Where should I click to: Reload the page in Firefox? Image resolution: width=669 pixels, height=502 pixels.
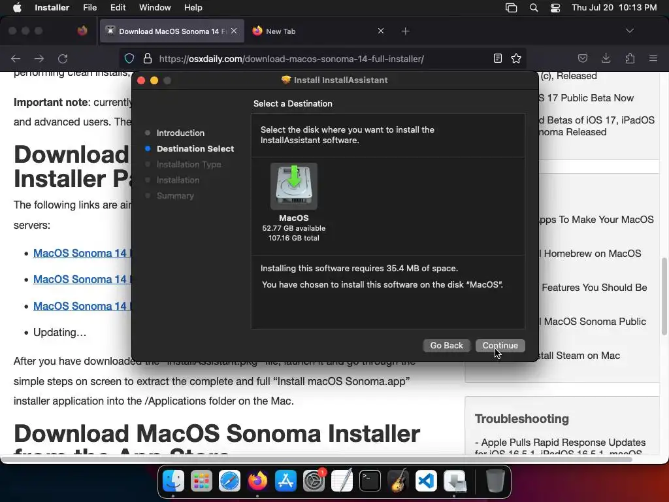pyautogui.click(x=63, y=58)
